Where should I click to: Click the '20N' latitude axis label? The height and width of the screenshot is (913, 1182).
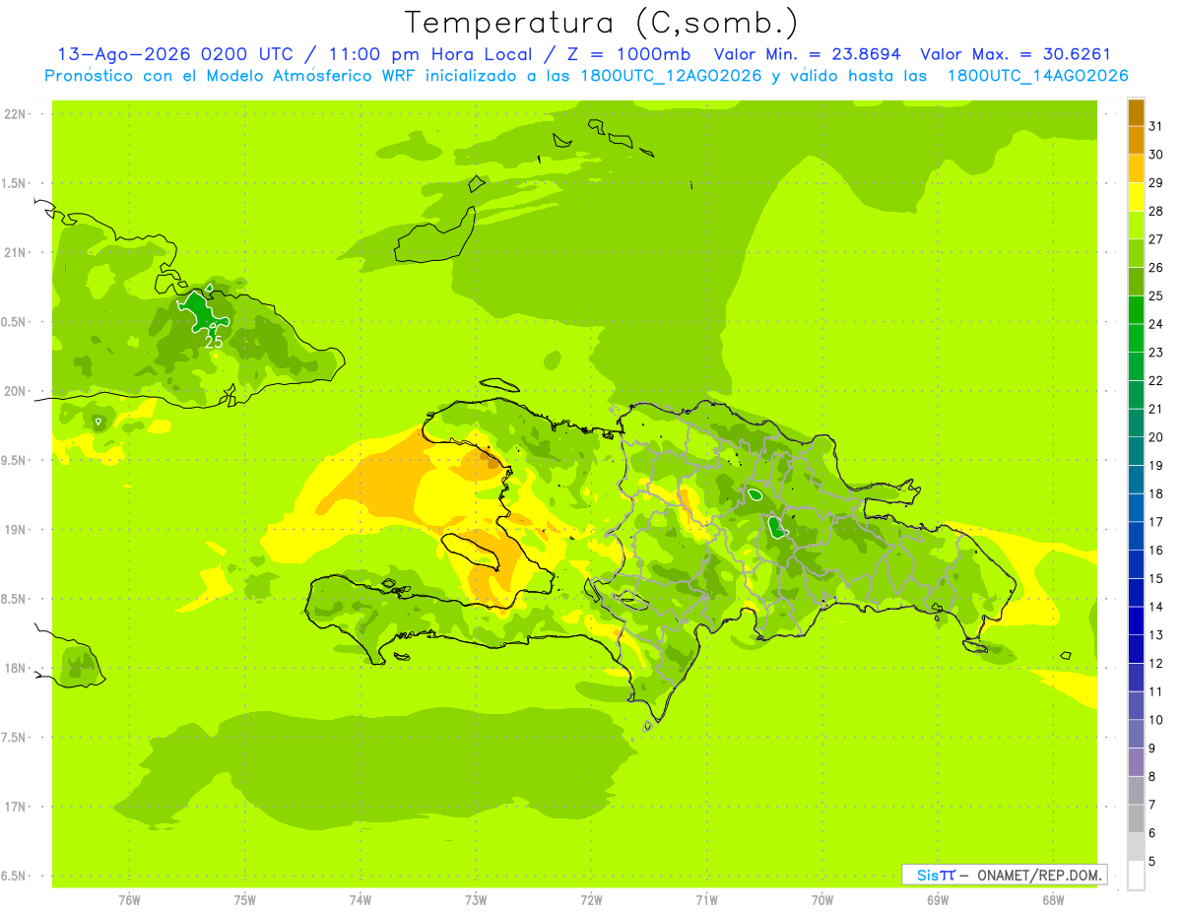[16, 391]
